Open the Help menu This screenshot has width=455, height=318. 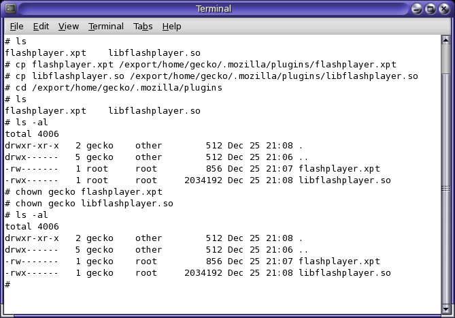[171, 27]
